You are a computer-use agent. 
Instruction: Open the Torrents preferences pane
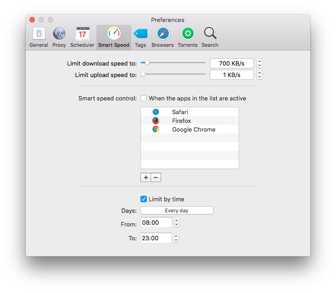tap(187, 37)
